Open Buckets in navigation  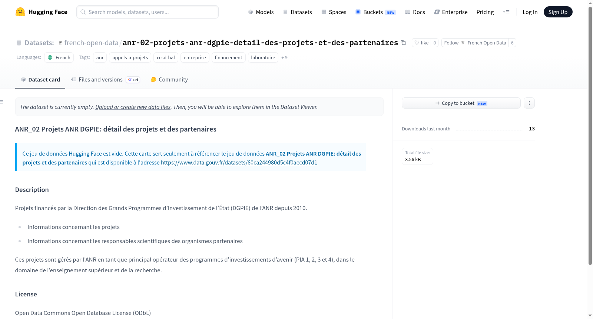point(375,12)
